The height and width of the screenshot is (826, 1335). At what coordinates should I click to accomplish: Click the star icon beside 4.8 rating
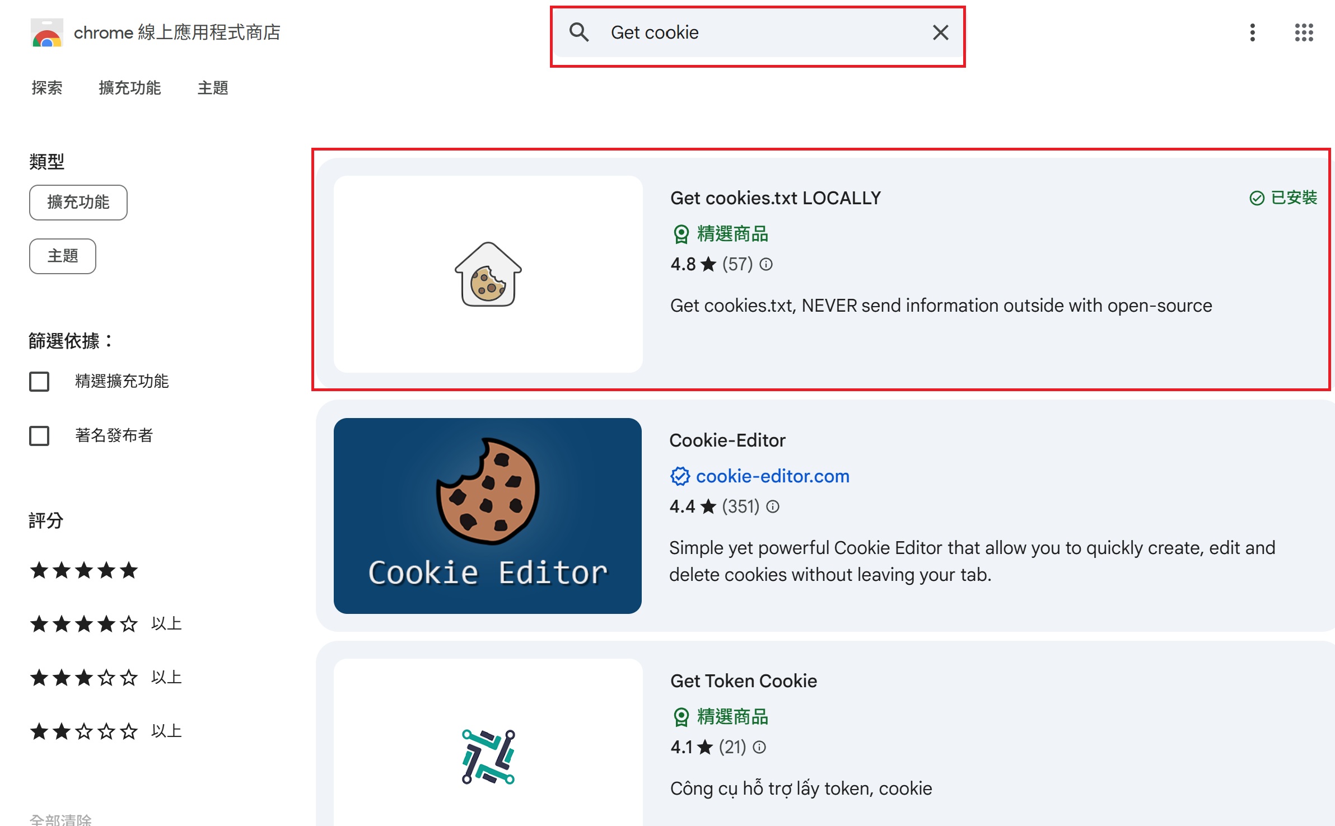pyautogui.click(x=708, y=264)
